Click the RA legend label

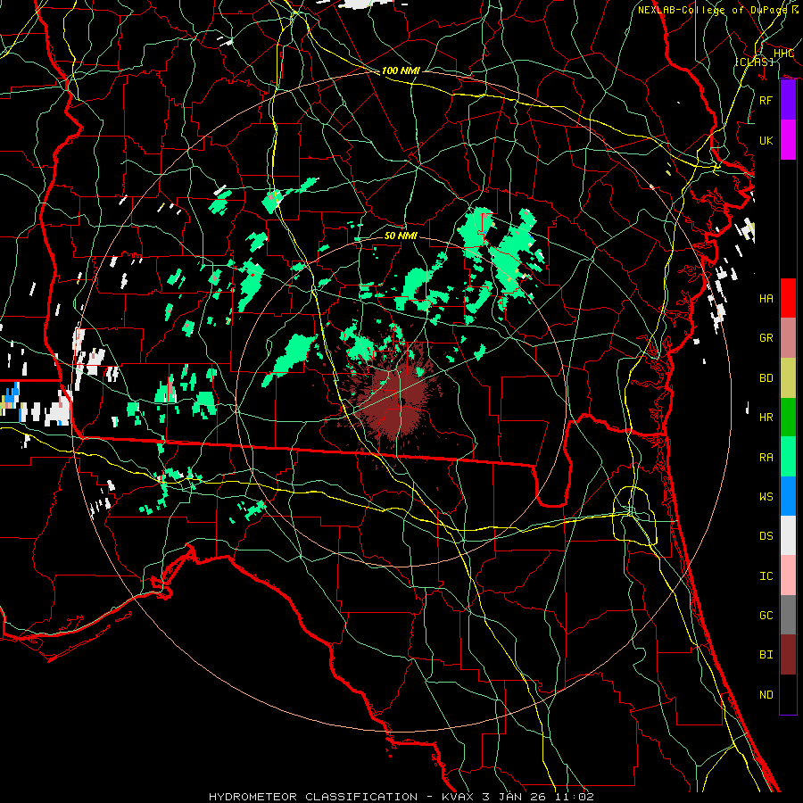coord(766,458)
